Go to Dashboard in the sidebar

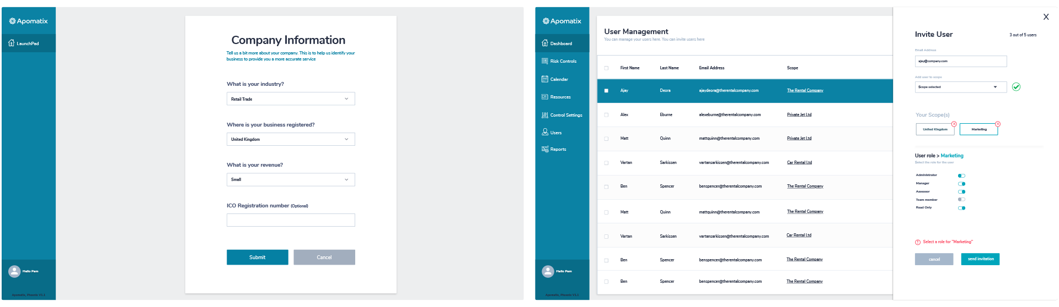click(560, 43)
